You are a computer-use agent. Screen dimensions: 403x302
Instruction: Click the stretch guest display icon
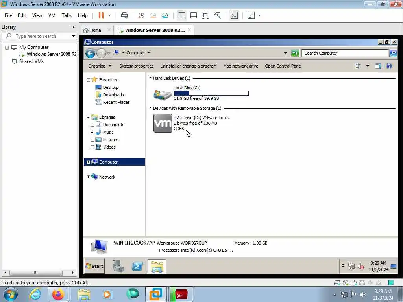point(251,15)
